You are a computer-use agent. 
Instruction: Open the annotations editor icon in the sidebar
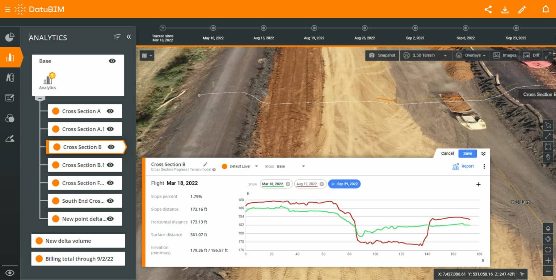[10, 98]
